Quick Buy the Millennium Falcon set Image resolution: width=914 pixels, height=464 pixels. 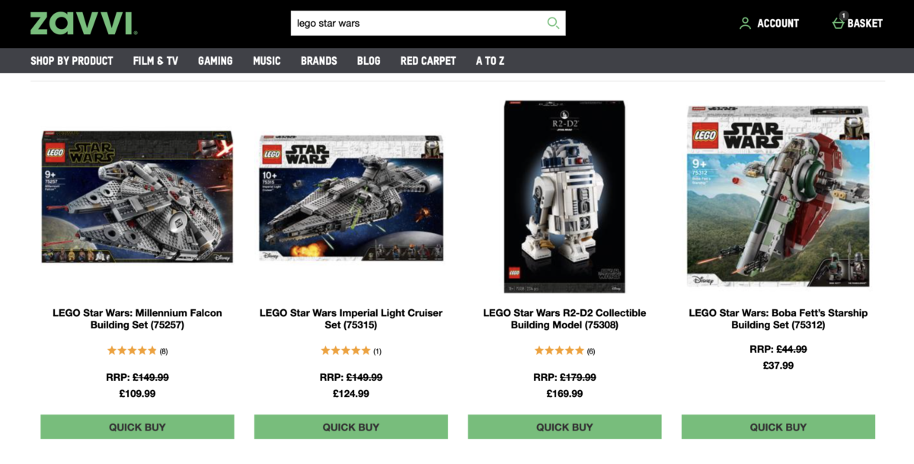click(137, 427)
